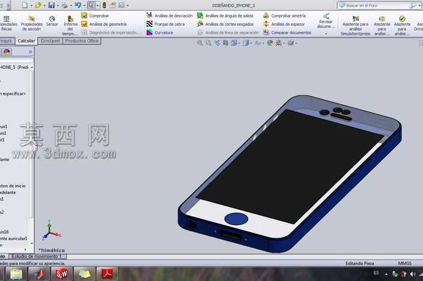Open Propiedades de sección tool
Viewport: 423px width, 281px height.
pos(32,23)
